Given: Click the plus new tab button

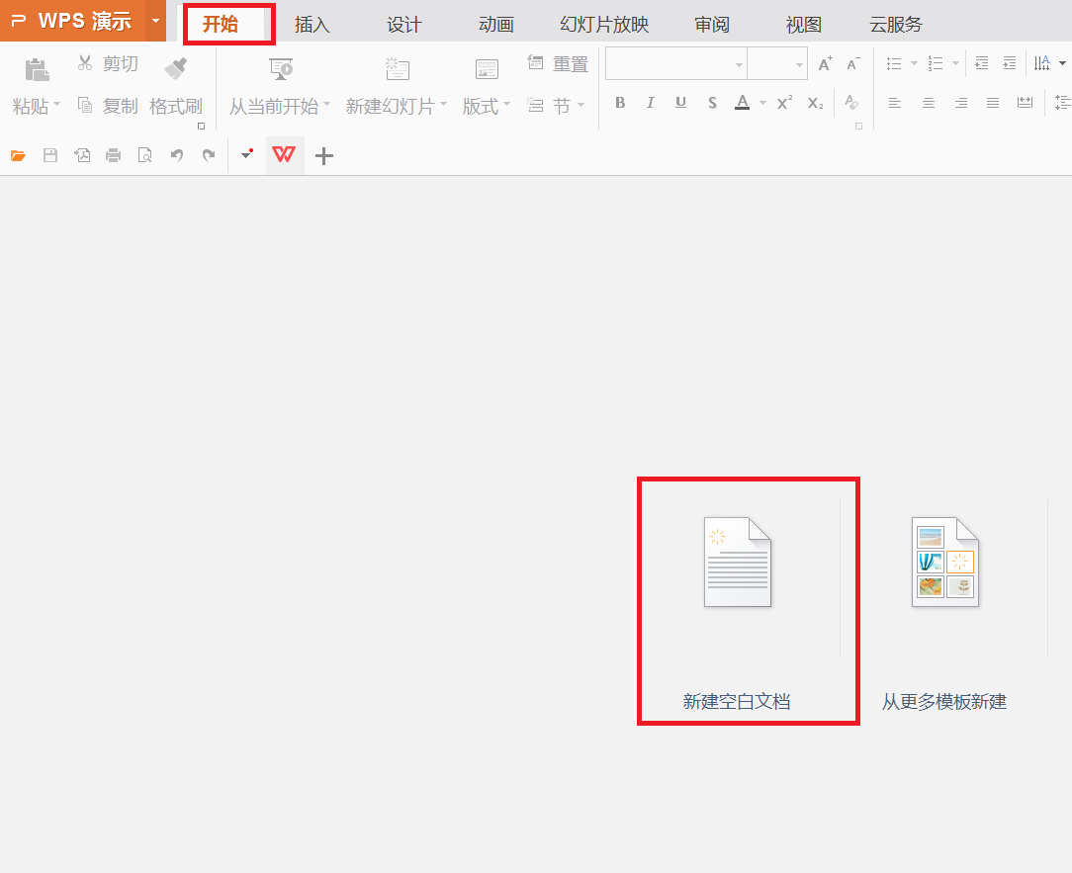Looking at the screenshot, I should (x=324, y=156).
